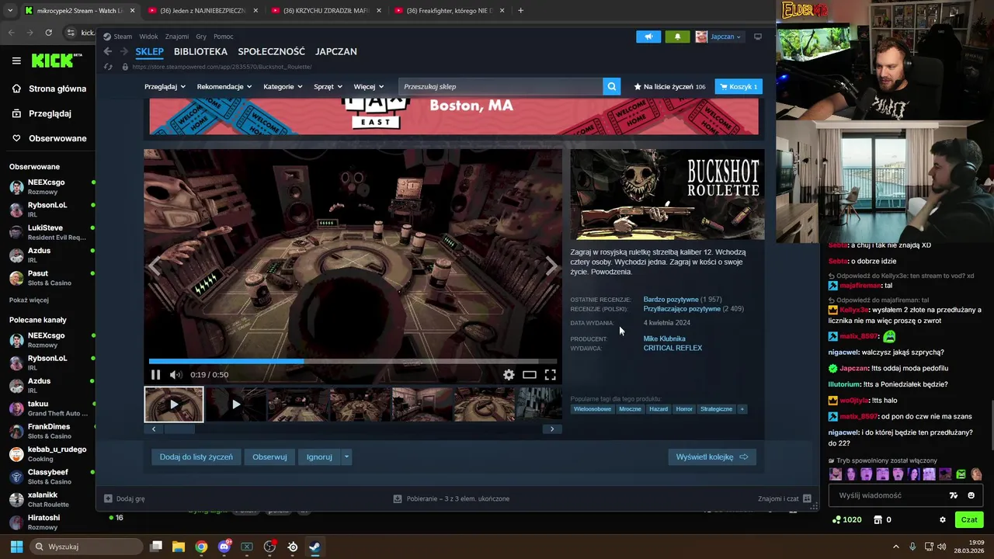Open emoji picker in Kick chat
Viewport: 994px width, 559px height.
pos(971,495)
